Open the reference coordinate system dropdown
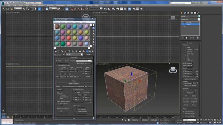Image resolution: width=223 pixels, height=125 pixels. tap(53, 8)
